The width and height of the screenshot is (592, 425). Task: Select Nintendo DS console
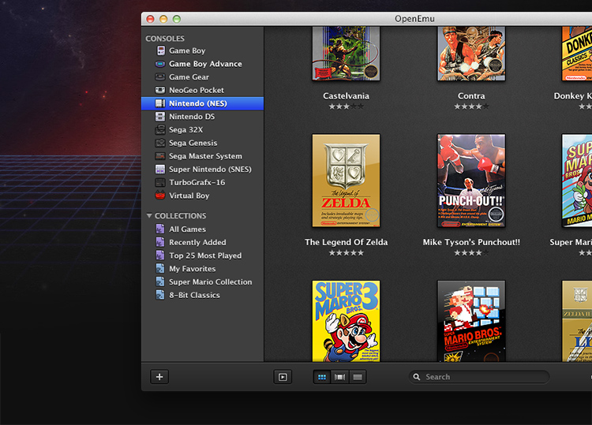(x=202, y=117)
